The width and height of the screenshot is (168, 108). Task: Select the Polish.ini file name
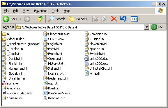(x=54, y=88)
